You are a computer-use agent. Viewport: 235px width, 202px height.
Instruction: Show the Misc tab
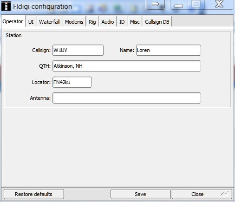click(x=135, y=22)
